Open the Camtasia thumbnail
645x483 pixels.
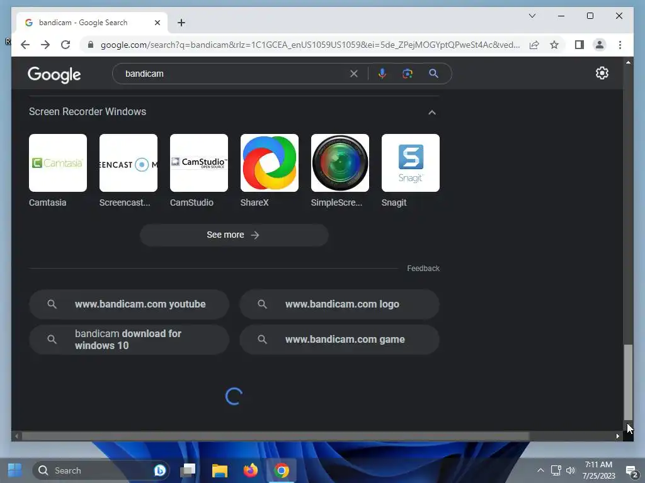click(58, 163)
